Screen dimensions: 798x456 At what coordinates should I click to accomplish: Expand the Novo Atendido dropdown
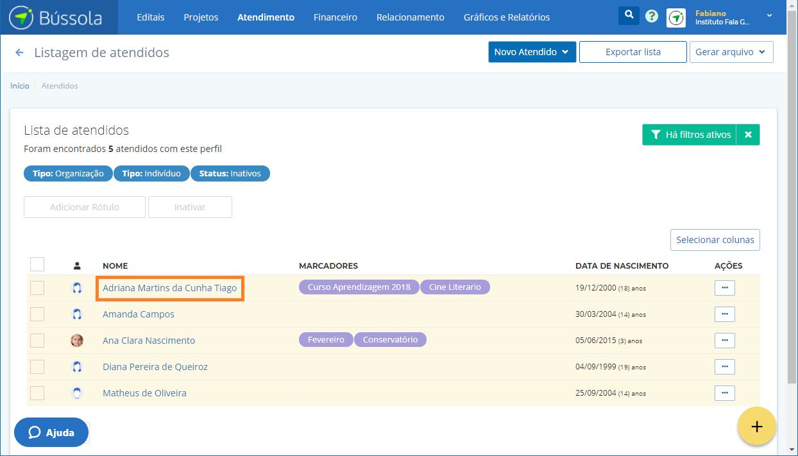pyautogui.click(x=532, y=52)
